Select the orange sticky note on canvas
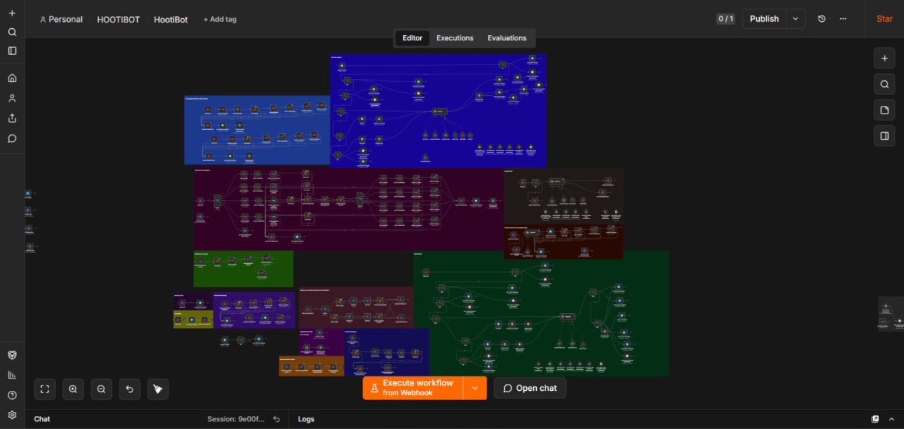904x429 pixels. (311, 366)
